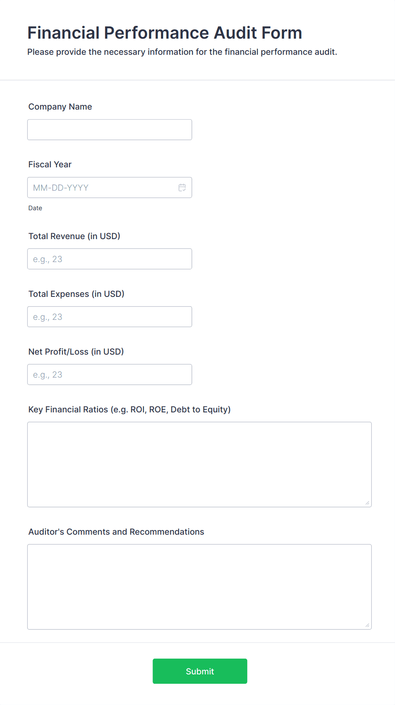The image size is (395, 705).
Task: Click the resize handle of Key Financial Ratios box
Action: coord(367,503)
